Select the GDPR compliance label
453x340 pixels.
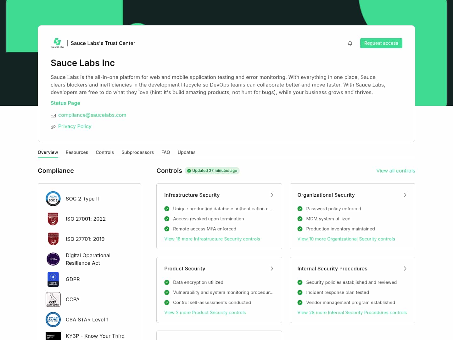click(x=73, y=279)
